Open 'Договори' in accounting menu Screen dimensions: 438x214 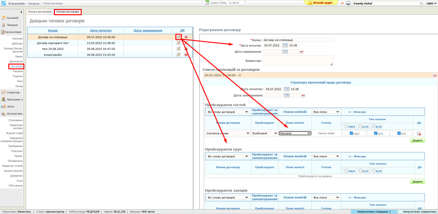pyautogui.click(x=16, y=66)
